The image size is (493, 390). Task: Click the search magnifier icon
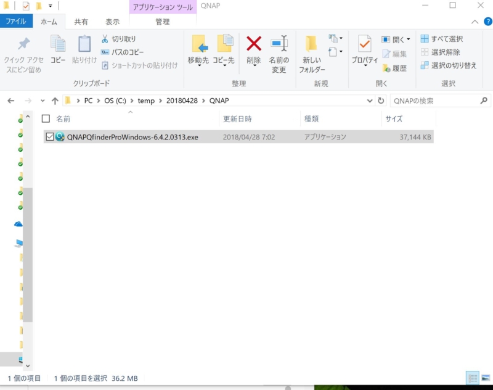click(x=484, y=101)
